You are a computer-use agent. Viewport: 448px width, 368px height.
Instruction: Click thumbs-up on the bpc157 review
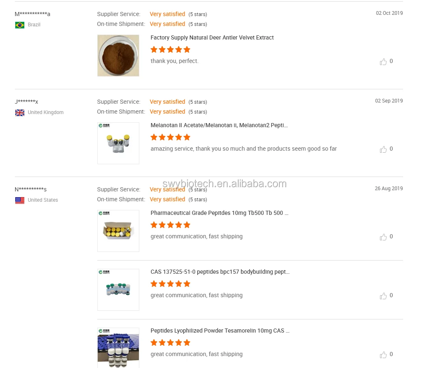point(383,296)
